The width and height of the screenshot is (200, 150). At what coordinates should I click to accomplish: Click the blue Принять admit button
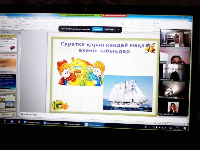coord(97,29)
